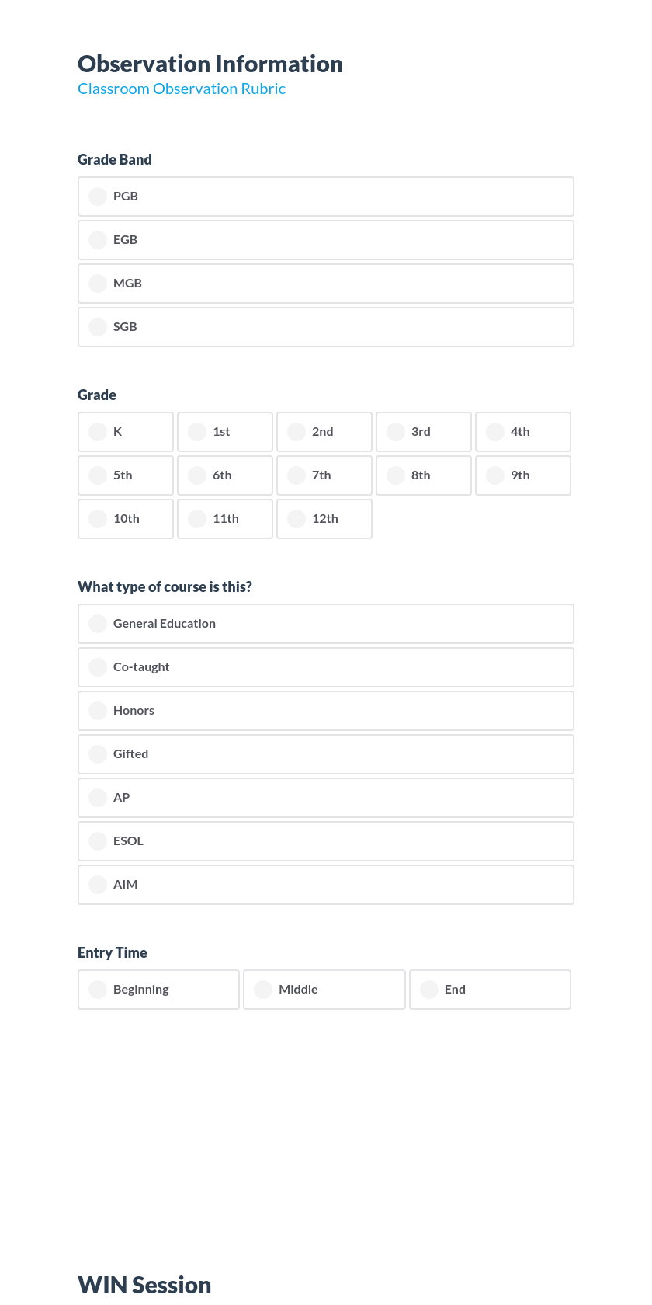This screenshot has width=652, height=1305.
Task: Choose 12th grade
Action: tap(324, 518)
